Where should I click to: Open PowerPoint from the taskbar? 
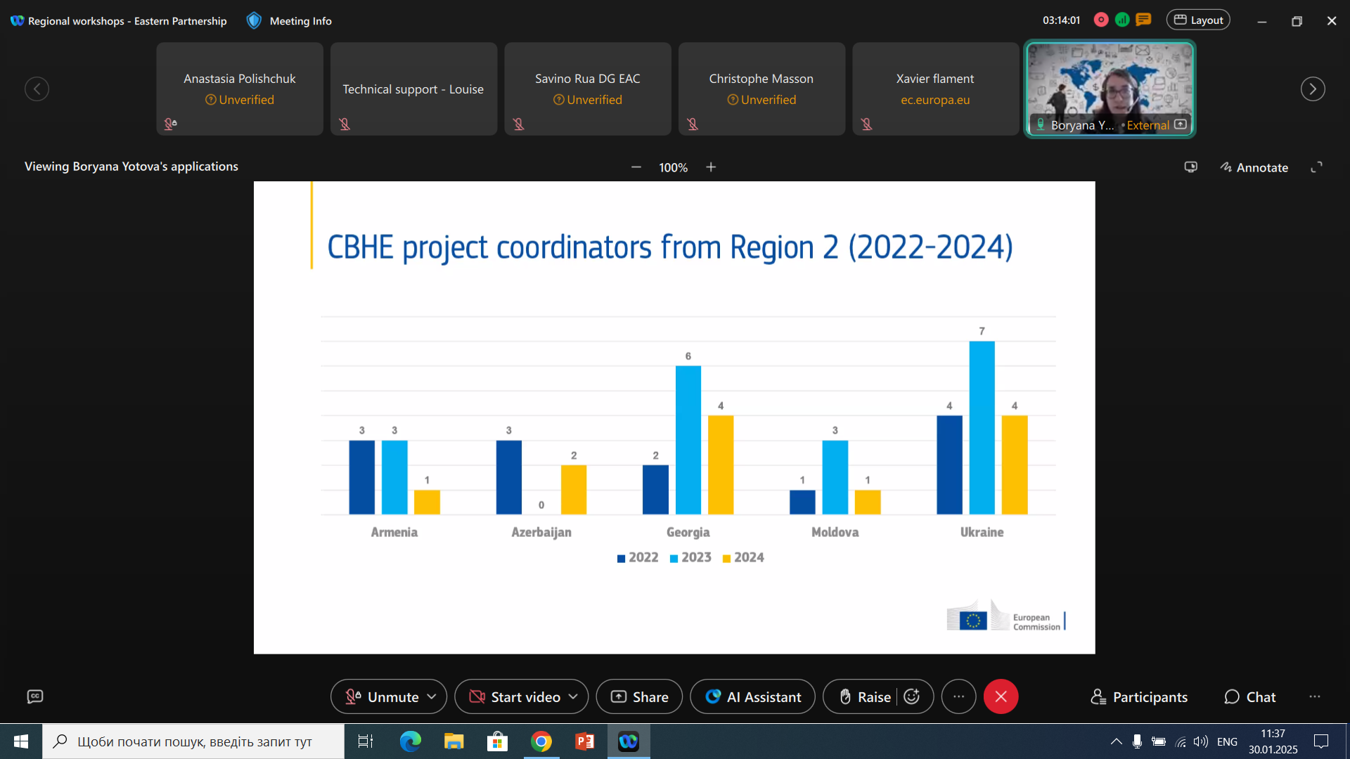pos(584,741)
